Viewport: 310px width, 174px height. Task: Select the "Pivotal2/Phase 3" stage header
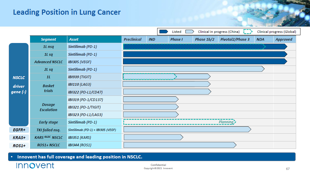click(236, 39)
